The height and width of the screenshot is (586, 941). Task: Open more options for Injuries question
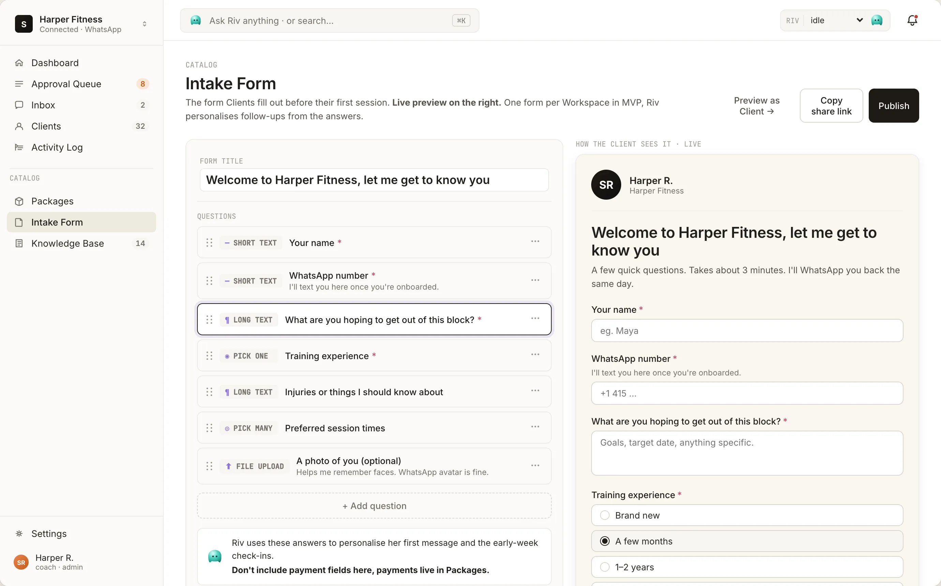point(535,391)
